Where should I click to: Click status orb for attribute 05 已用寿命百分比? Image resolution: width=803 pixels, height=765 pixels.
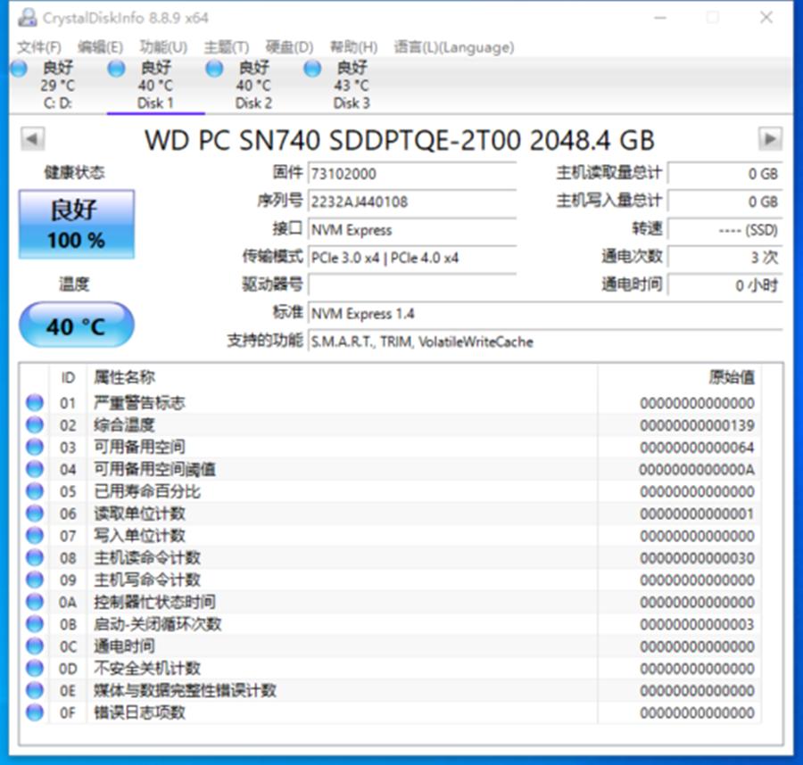coord(35,491)
